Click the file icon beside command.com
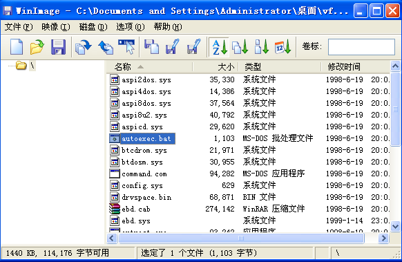The image size is (402, 262). (115, 174)
